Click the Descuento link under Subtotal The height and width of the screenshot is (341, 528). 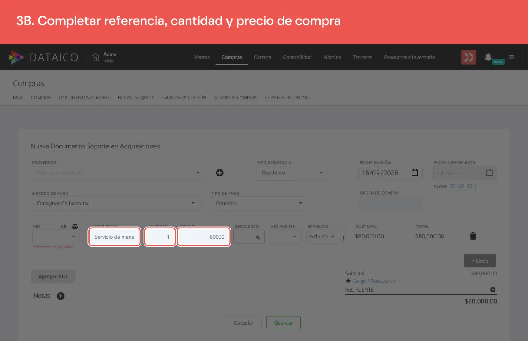click(383, 281)
